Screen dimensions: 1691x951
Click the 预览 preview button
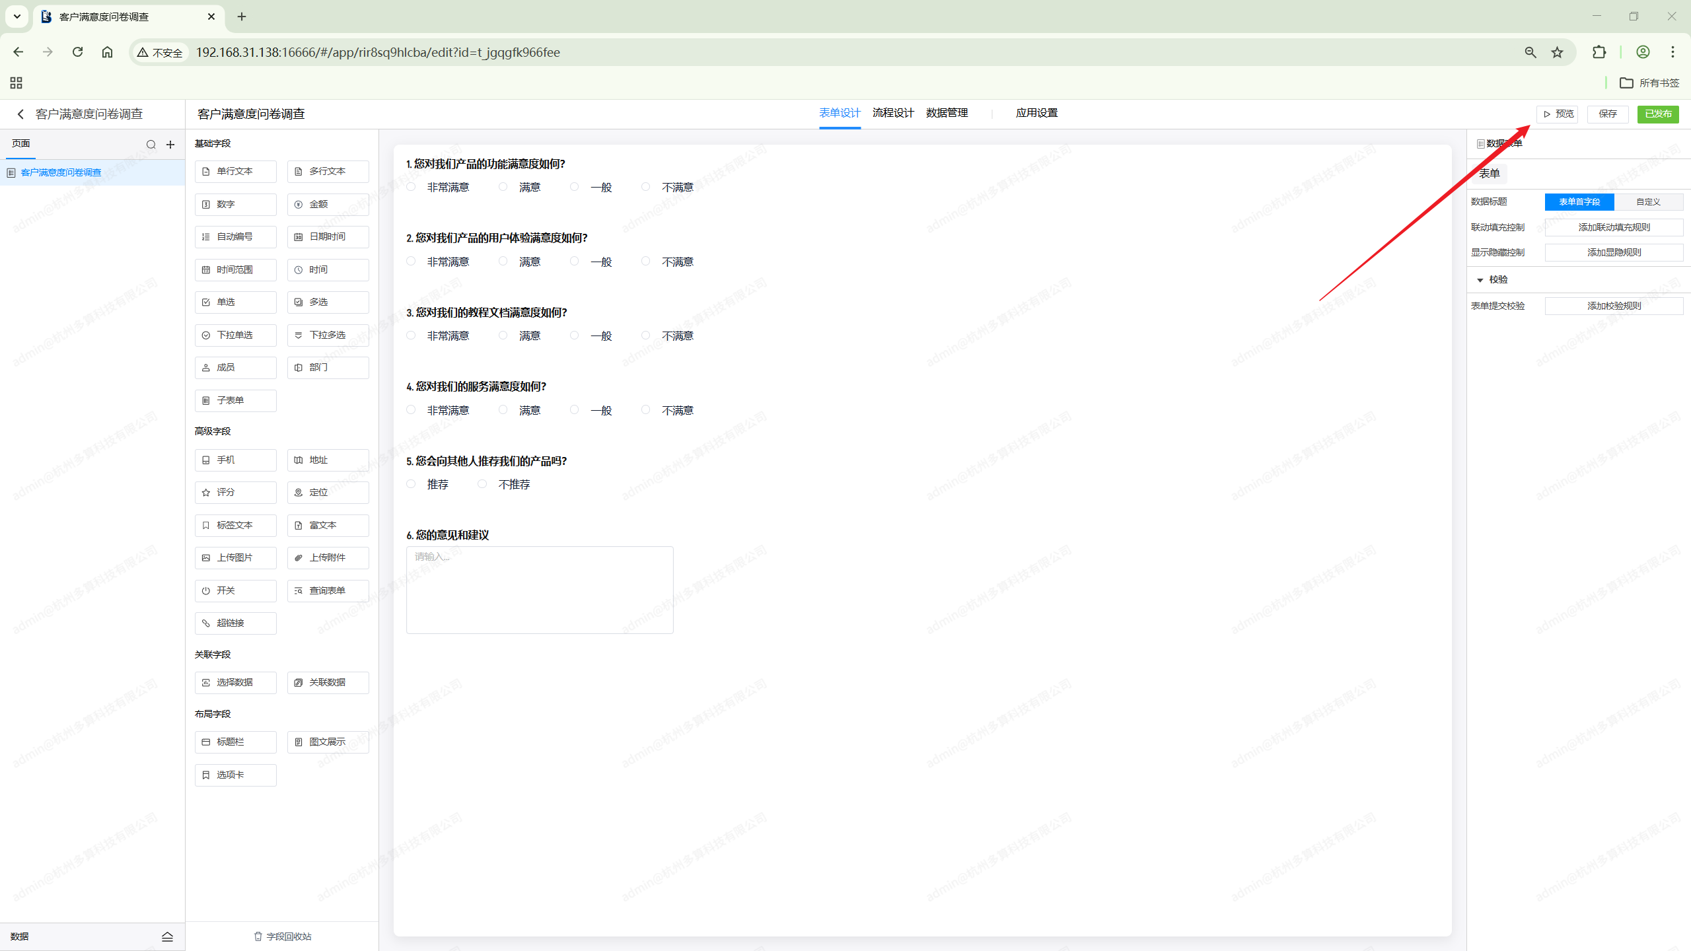click(x=1557, y=114)
